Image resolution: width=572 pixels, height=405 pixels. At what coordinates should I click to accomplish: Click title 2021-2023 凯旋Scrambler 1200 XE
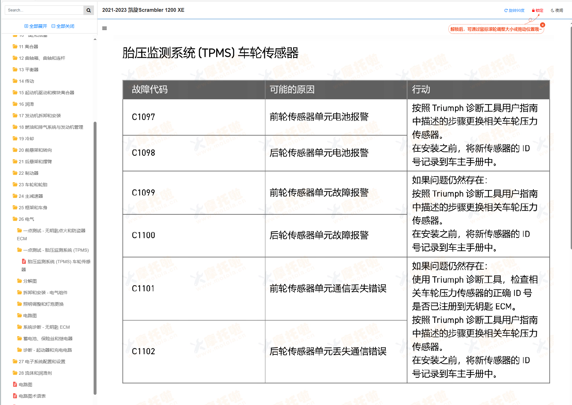[x=143, y=10]
